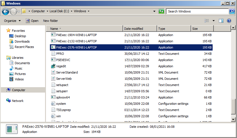Click New folder in the toolbar

click(50, 21)
